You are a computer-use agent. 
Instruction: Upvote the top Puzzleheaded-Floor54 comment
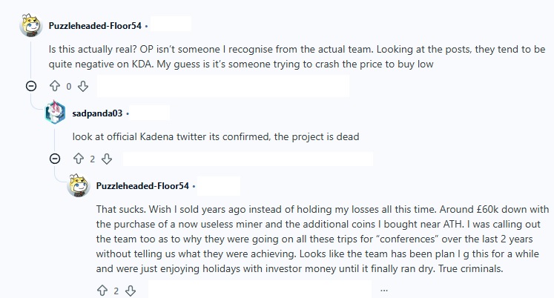click(x=56, y=86)
